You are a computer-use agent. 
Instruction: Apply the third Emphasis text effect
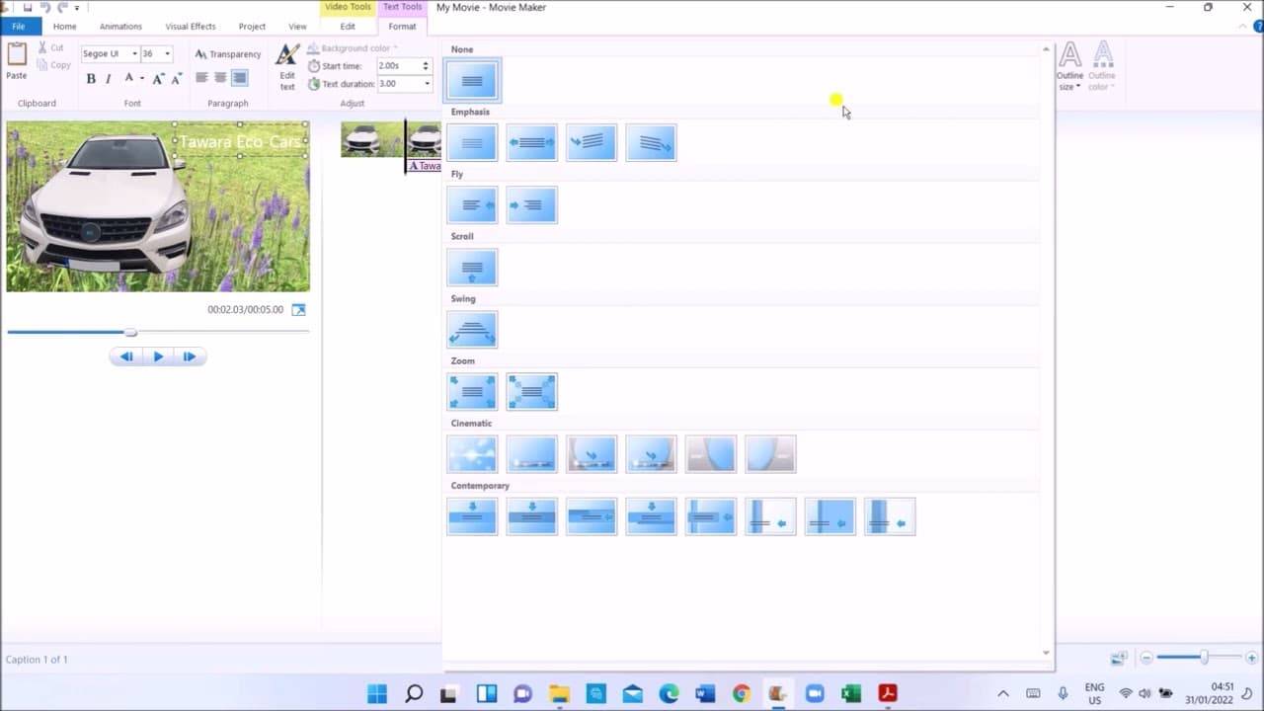pyautogui.click(x=592, y=142)
